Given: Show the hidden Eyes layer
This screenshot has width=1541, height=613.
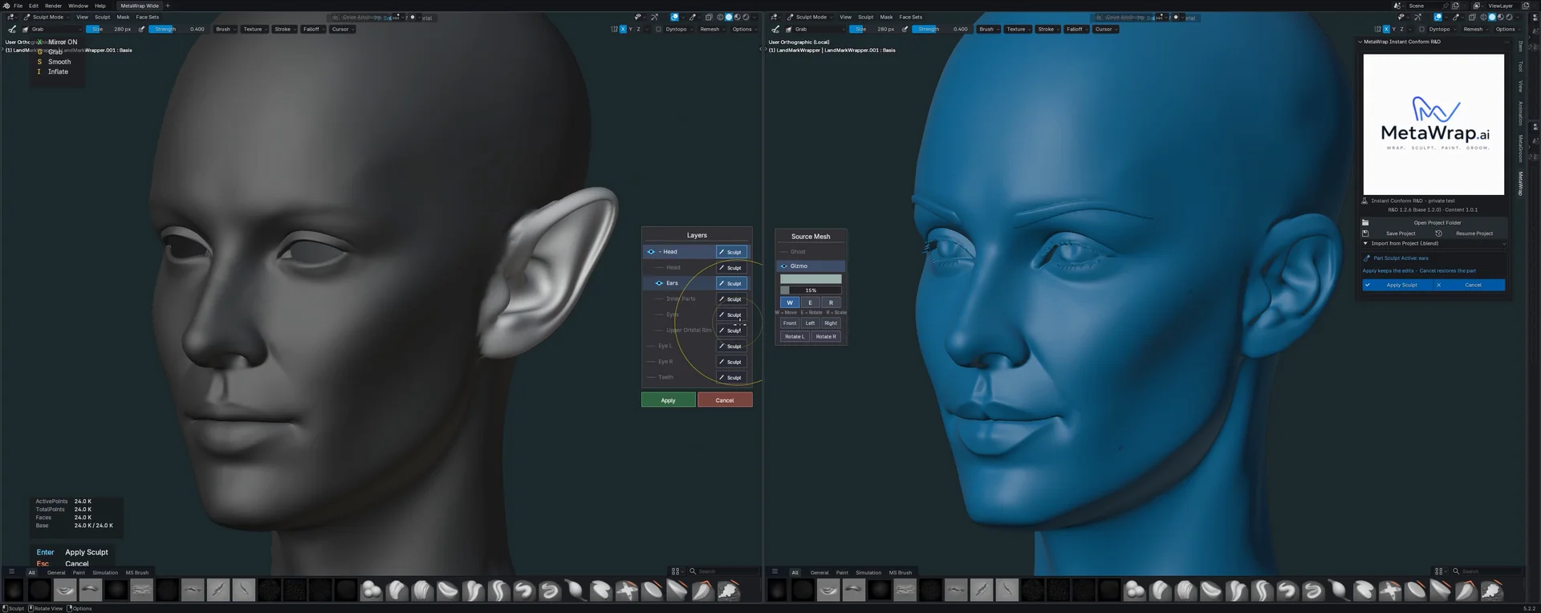Looking at the screenshot, I should click(x=659, y=315).
